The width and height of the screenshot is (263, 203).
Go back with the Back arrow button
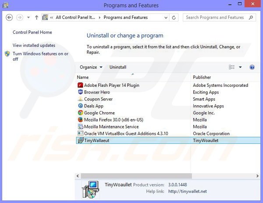click(x=9, y=18)
